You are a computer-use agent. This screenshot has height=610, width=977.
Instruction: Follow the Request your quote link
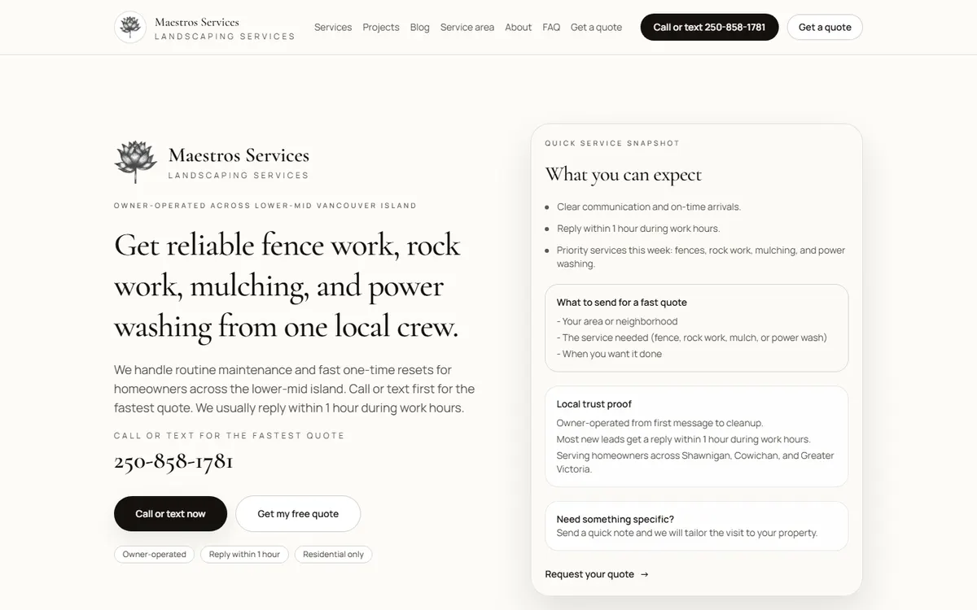coord(589,574)
